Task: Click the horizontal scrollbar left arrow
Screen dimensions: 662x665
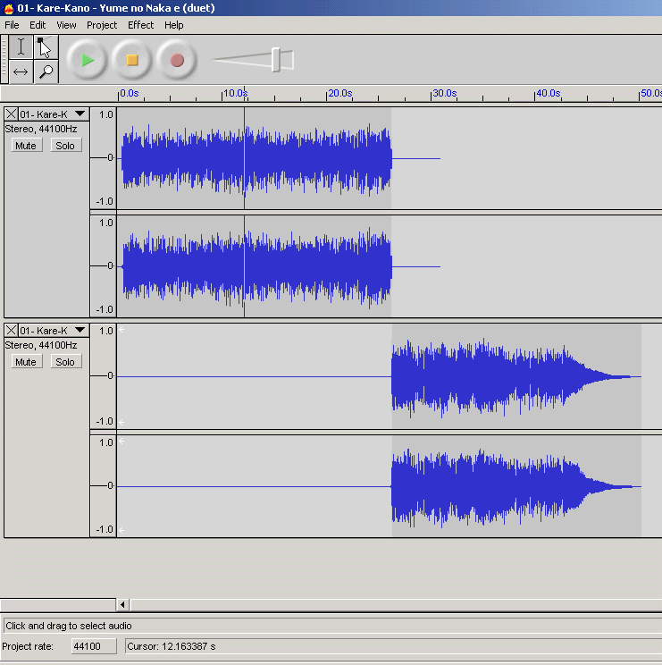Action: (123, 604)
